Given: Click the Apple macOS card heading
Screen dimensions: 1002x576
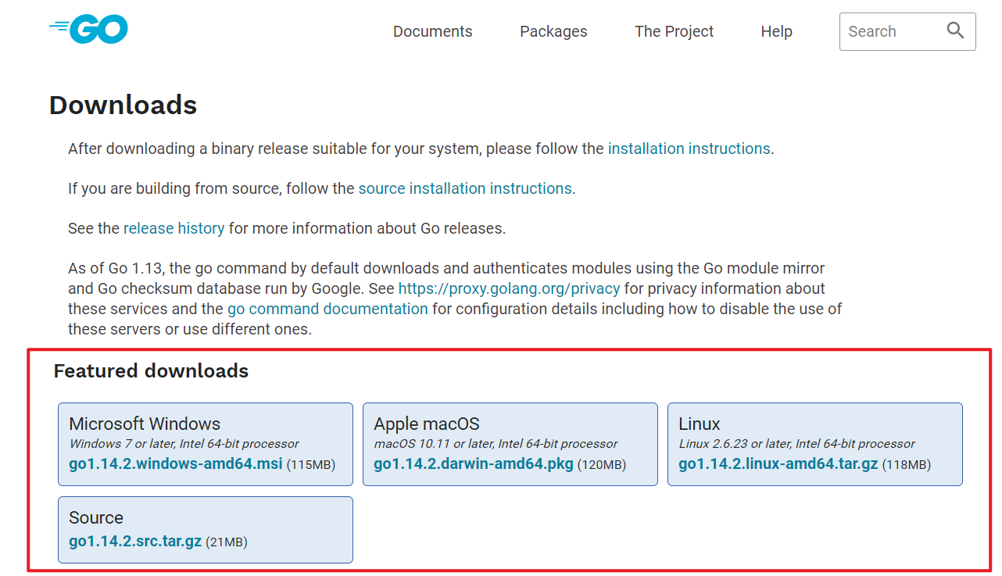Looking at the screenshot, I should coord(427,424).
